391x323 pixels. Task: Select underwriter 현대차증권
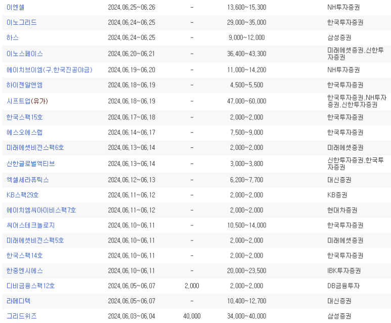point(342,210)
